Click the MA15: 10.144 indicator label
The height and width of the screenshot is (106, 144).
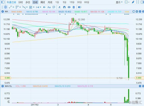[49, 12]
